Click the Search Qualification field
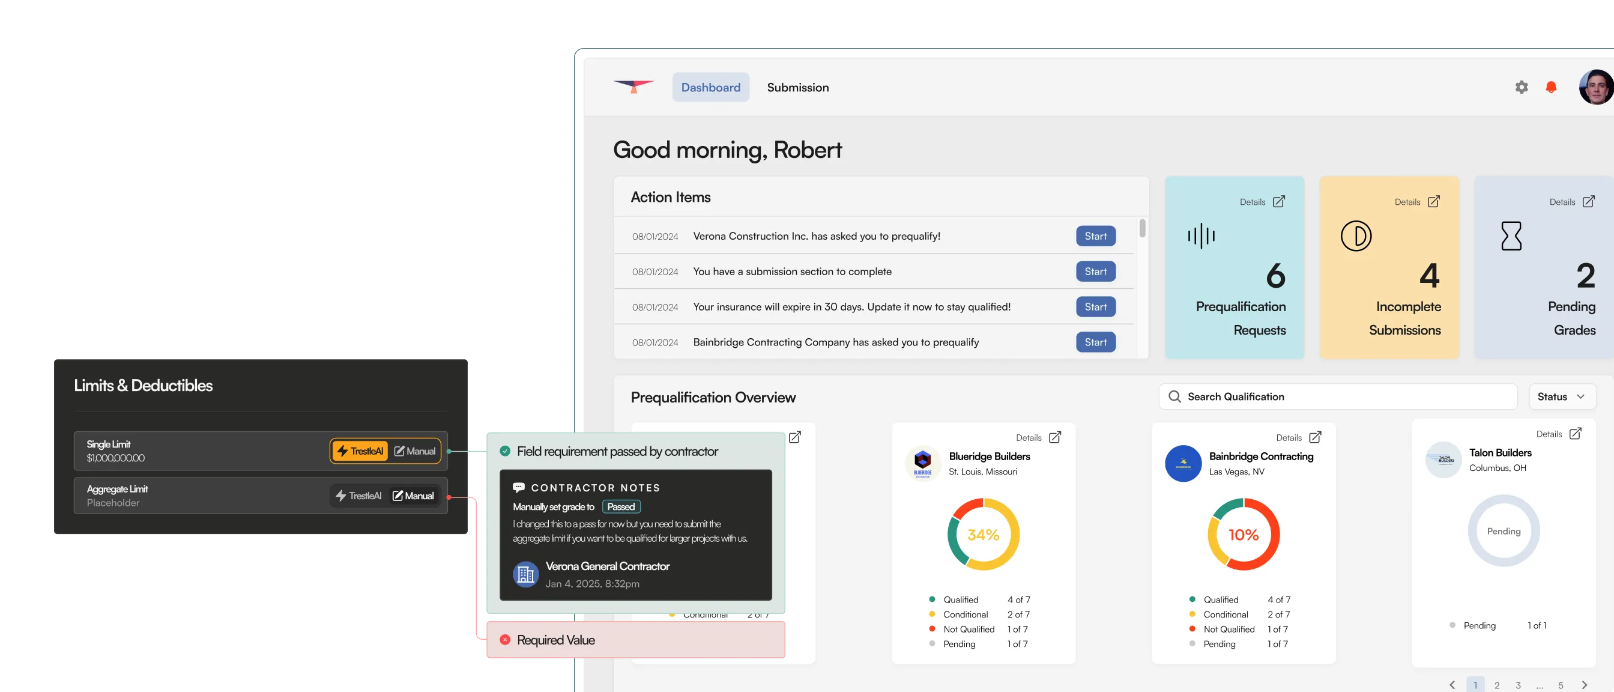Image resolution: width=1614 pixels, height=692 pixels. (1338, 396)
